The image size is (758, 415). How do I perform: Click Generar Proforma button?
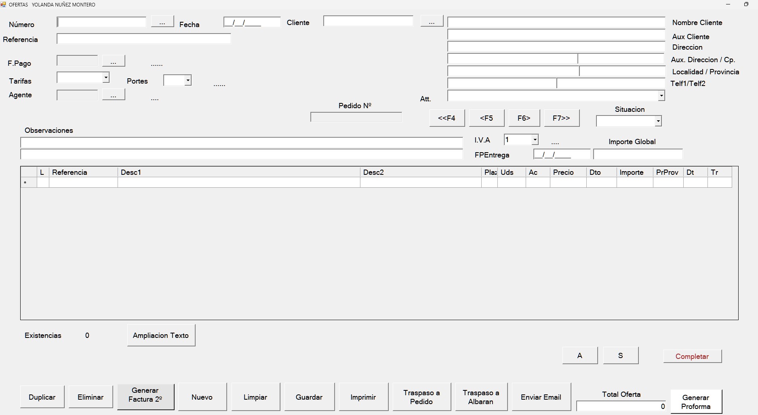pyautogui.click(x=696, y=402)
